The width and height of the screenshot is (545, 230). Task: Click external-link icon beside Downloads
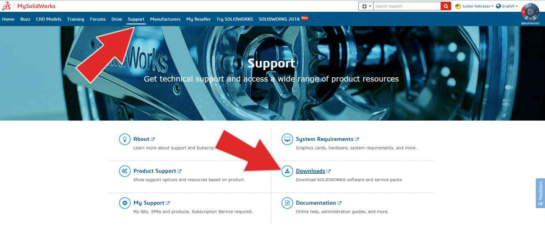tap(329, 171)
